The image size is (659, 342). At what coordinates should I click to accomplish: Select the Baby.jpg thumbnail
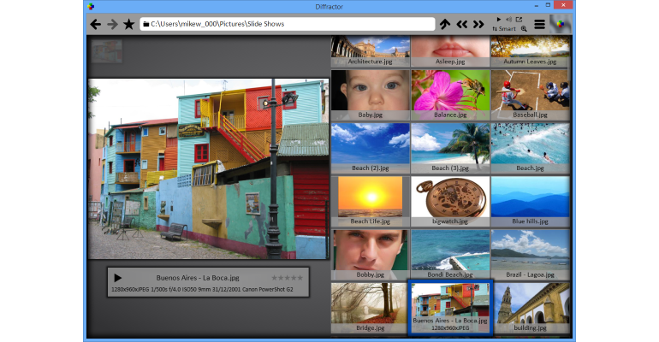pyautogui.click(x=370, y=94)
